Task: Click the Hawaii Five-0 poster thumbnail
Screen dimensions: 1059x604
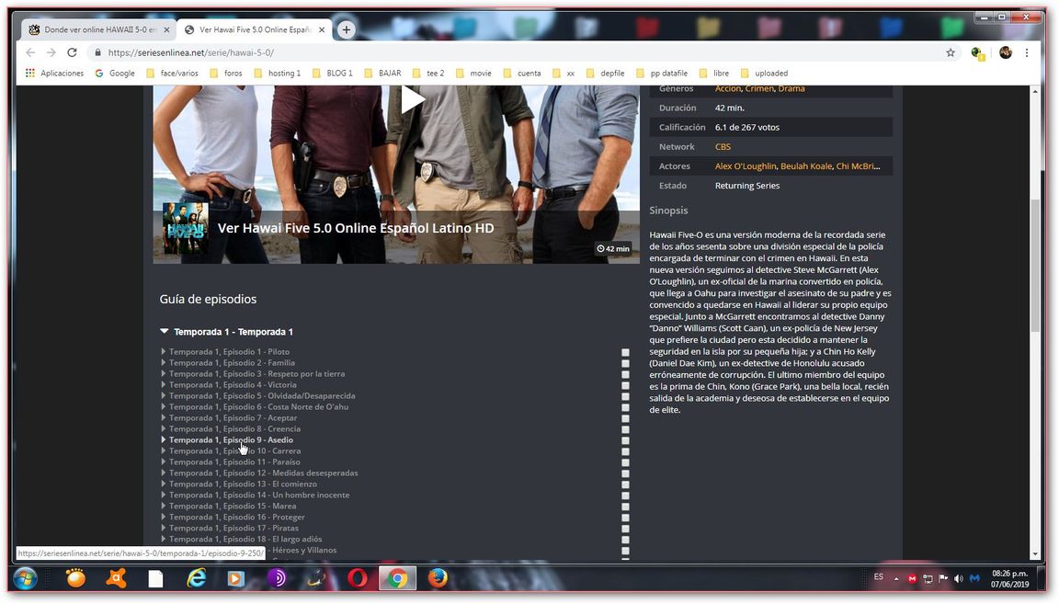Action: pos(185,228)
